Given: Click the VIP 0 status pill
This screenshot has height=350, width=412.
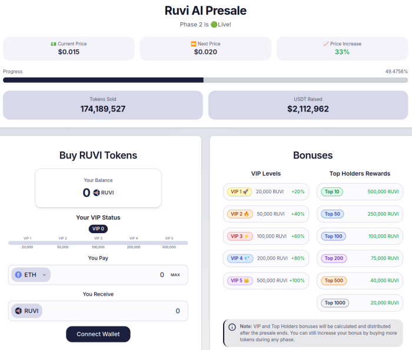Looking at the screenshot, I should tap(98, 229).
